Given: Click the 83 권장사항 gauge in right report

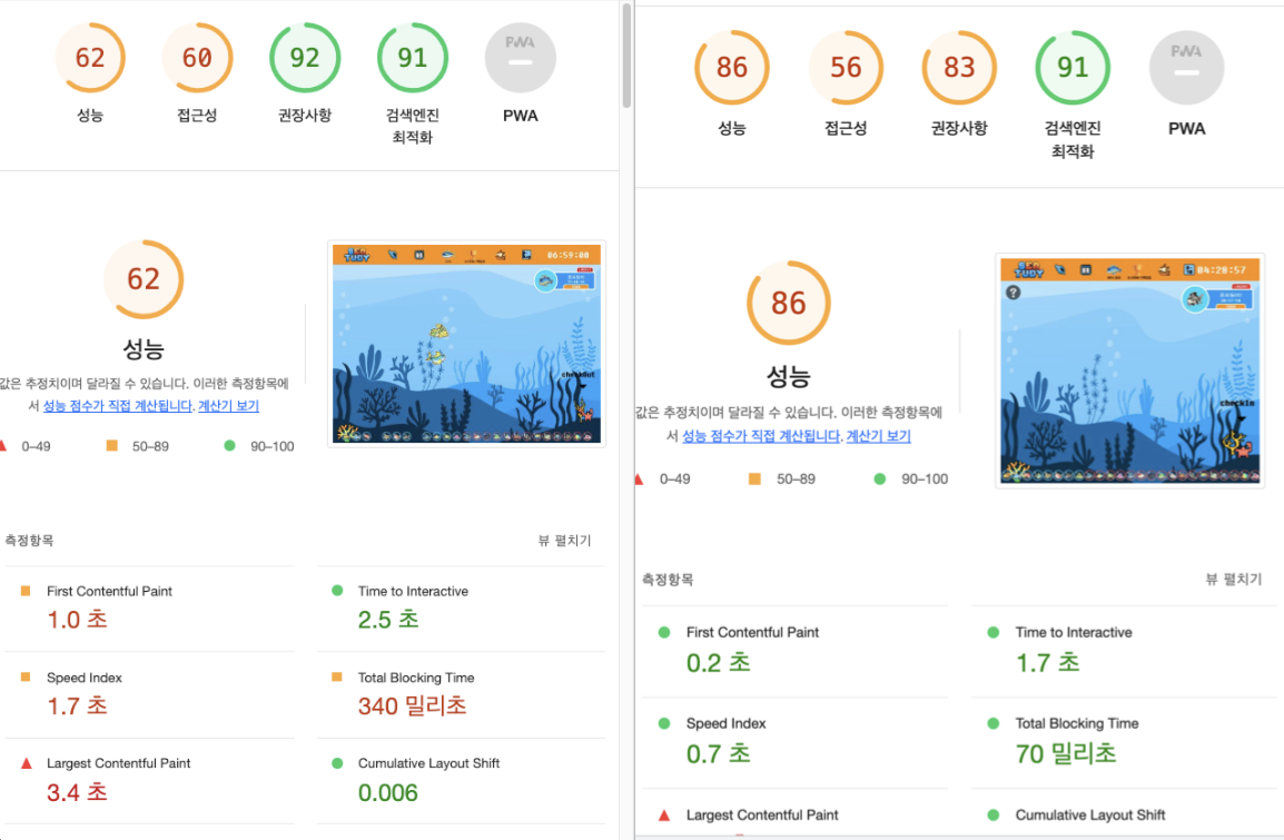Looking at the screenshot, I should 959,67.
